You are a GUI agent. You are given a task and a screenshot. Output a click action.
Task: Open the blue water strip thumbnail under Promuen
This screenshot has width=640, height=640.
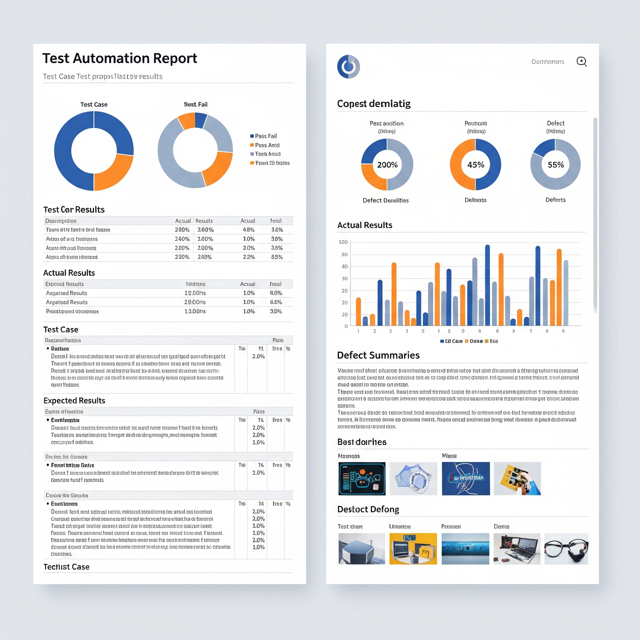[465, 549]
